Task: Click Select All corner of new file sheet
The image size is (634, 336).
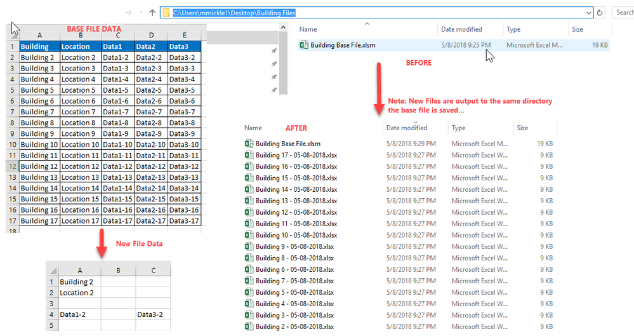Action: click(52, 271)
